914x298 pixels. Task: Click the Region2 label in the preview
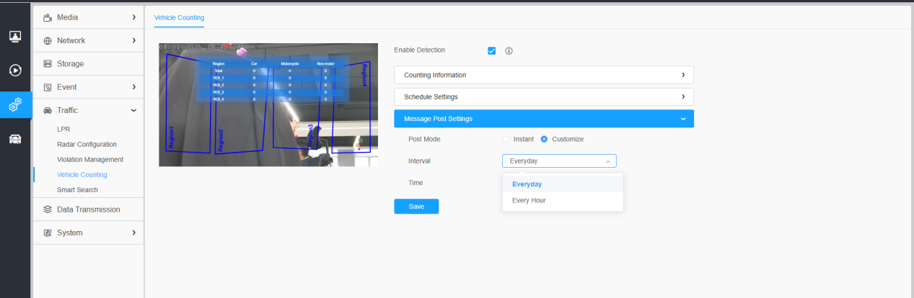(x=220, y=141)
